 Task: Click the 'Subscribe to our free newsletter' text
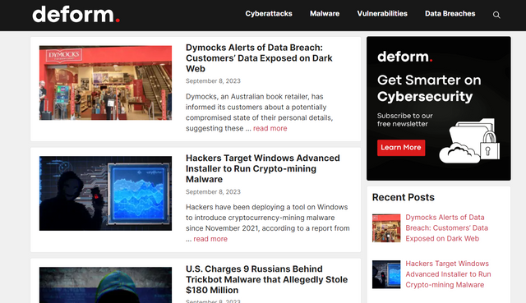click(405, 120)
